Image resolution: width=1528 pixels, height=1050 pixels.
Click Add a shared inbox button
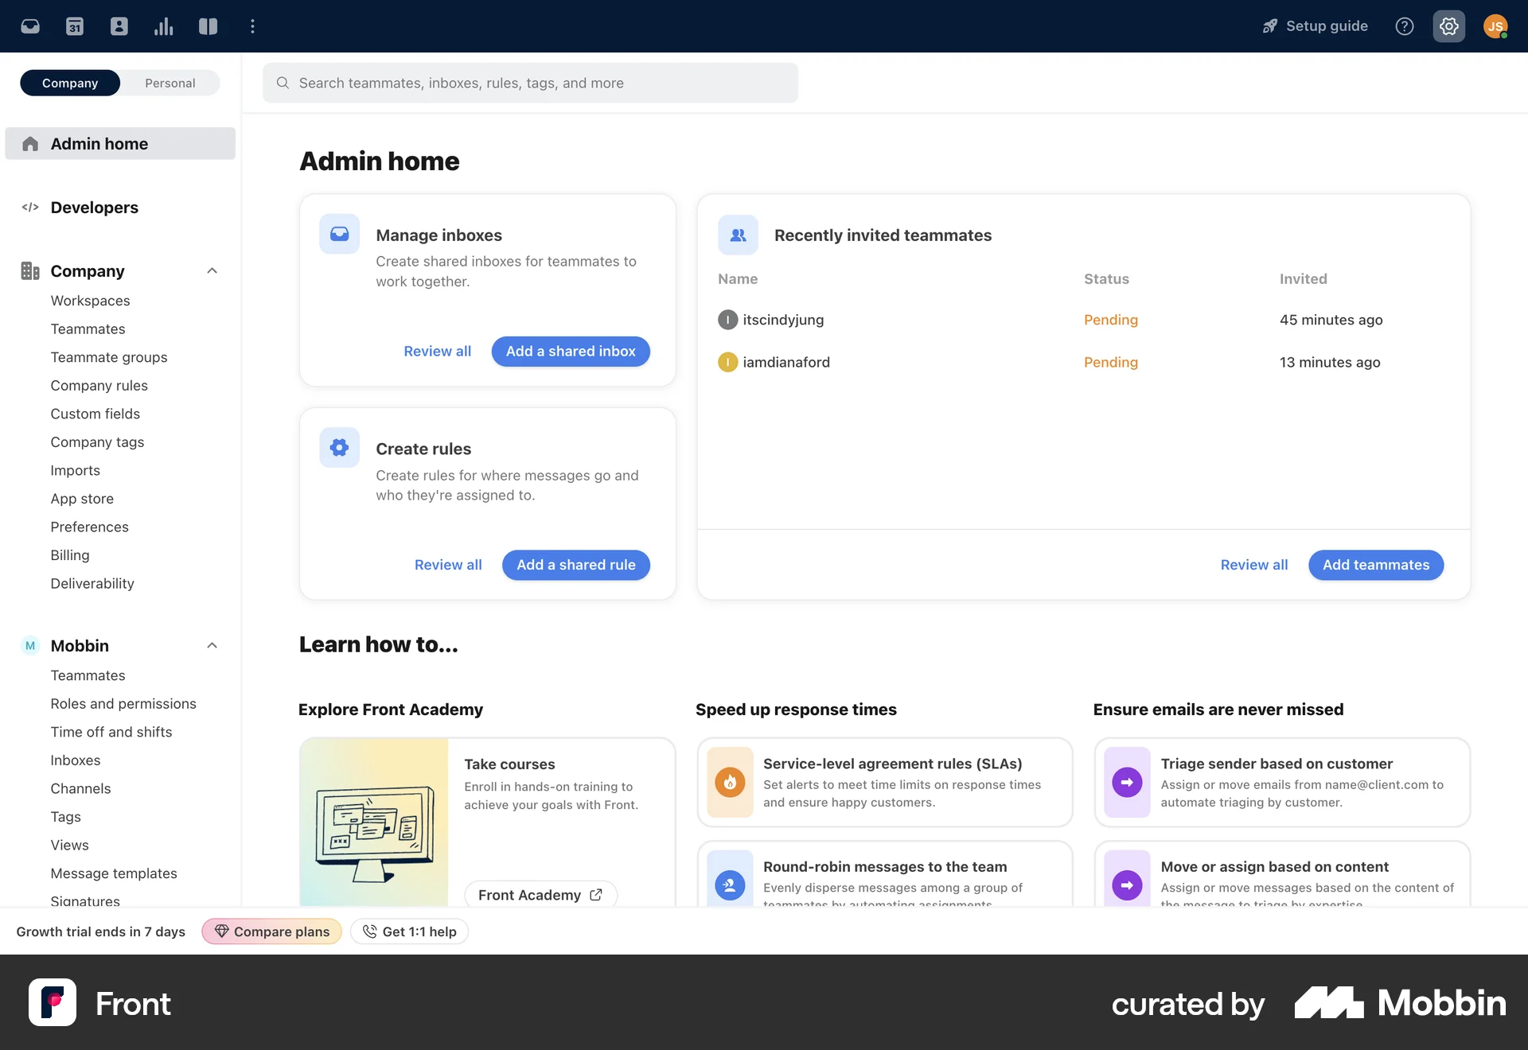570,351
